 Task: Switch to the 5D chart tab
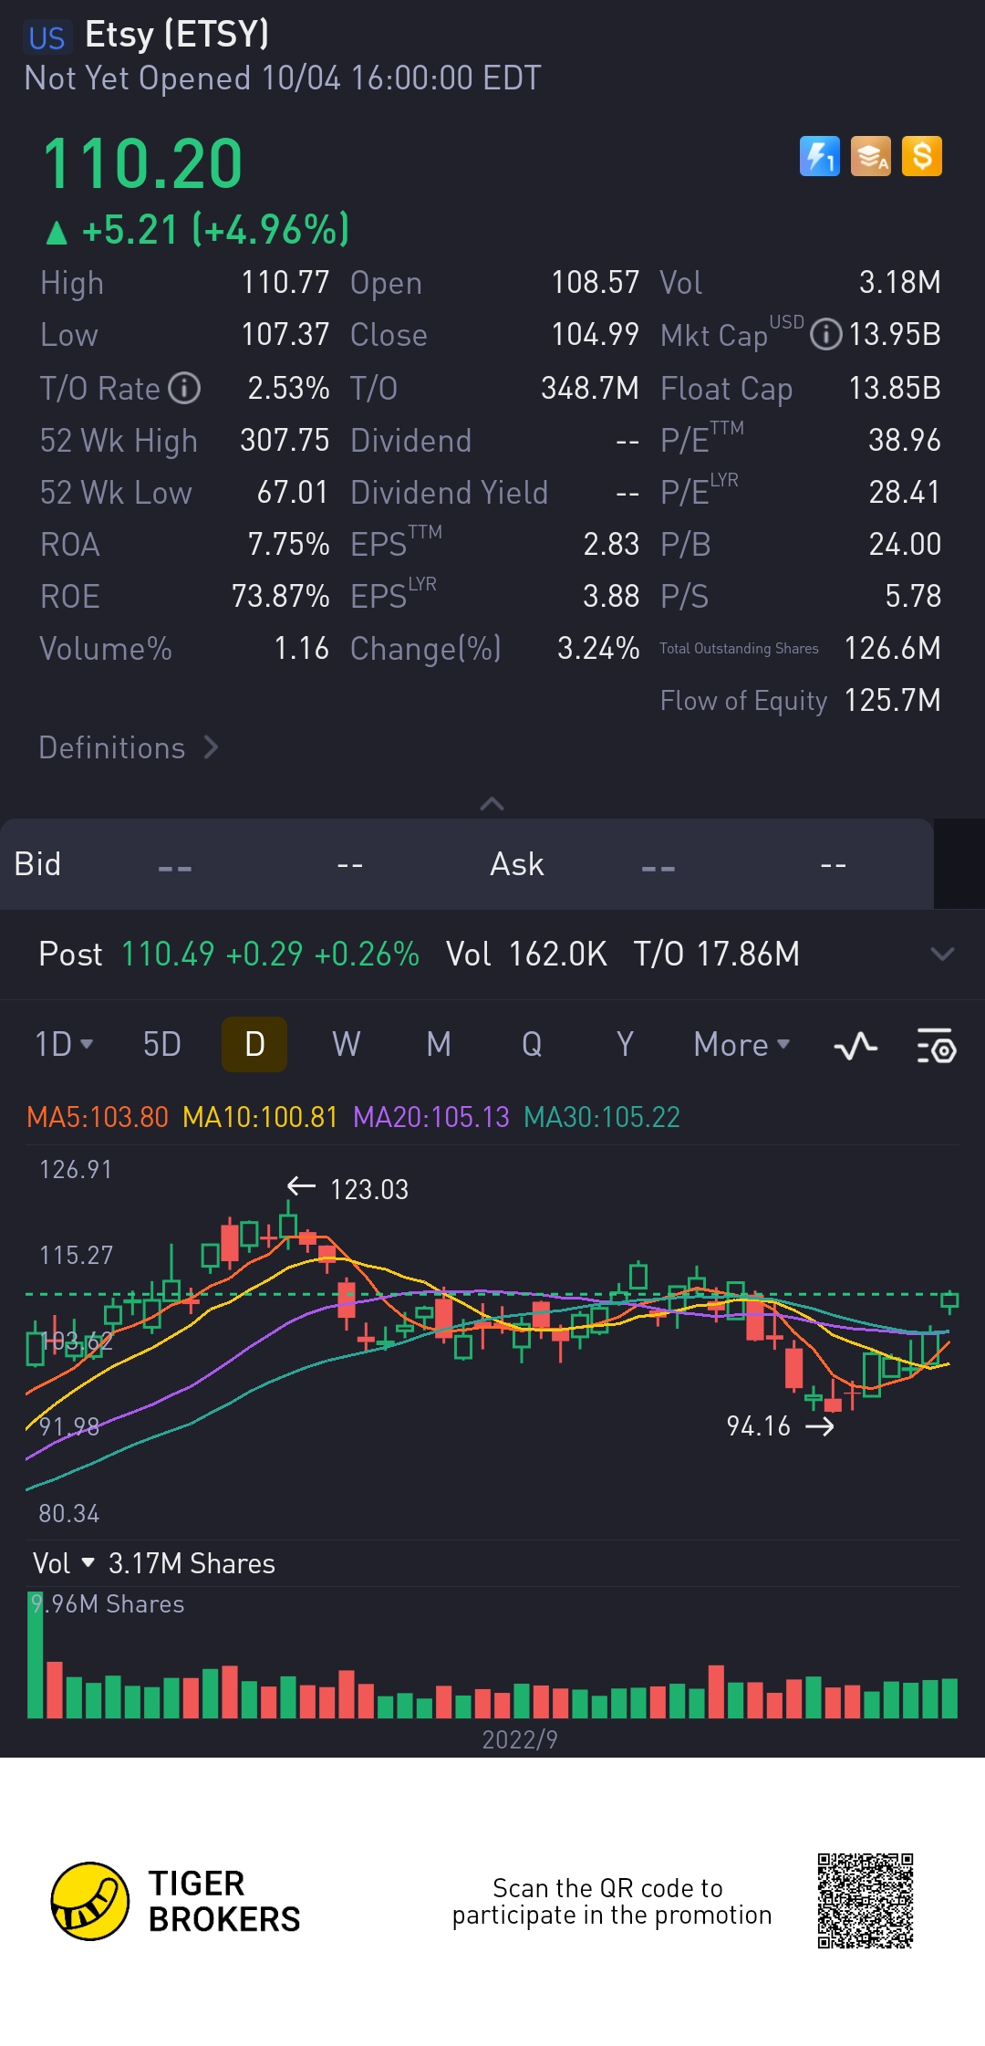[x=162, y=1045]
